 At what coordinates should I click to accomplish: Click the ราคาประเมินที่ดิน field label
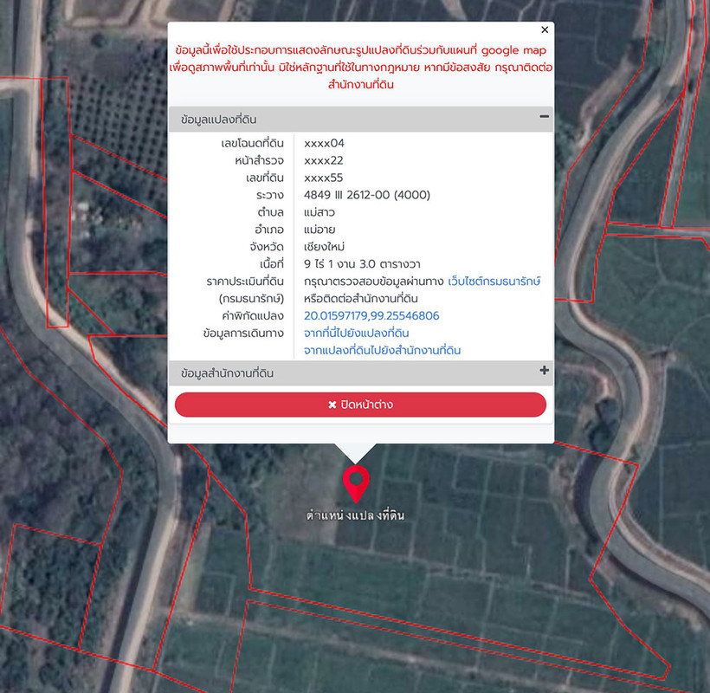click(245, 282)
